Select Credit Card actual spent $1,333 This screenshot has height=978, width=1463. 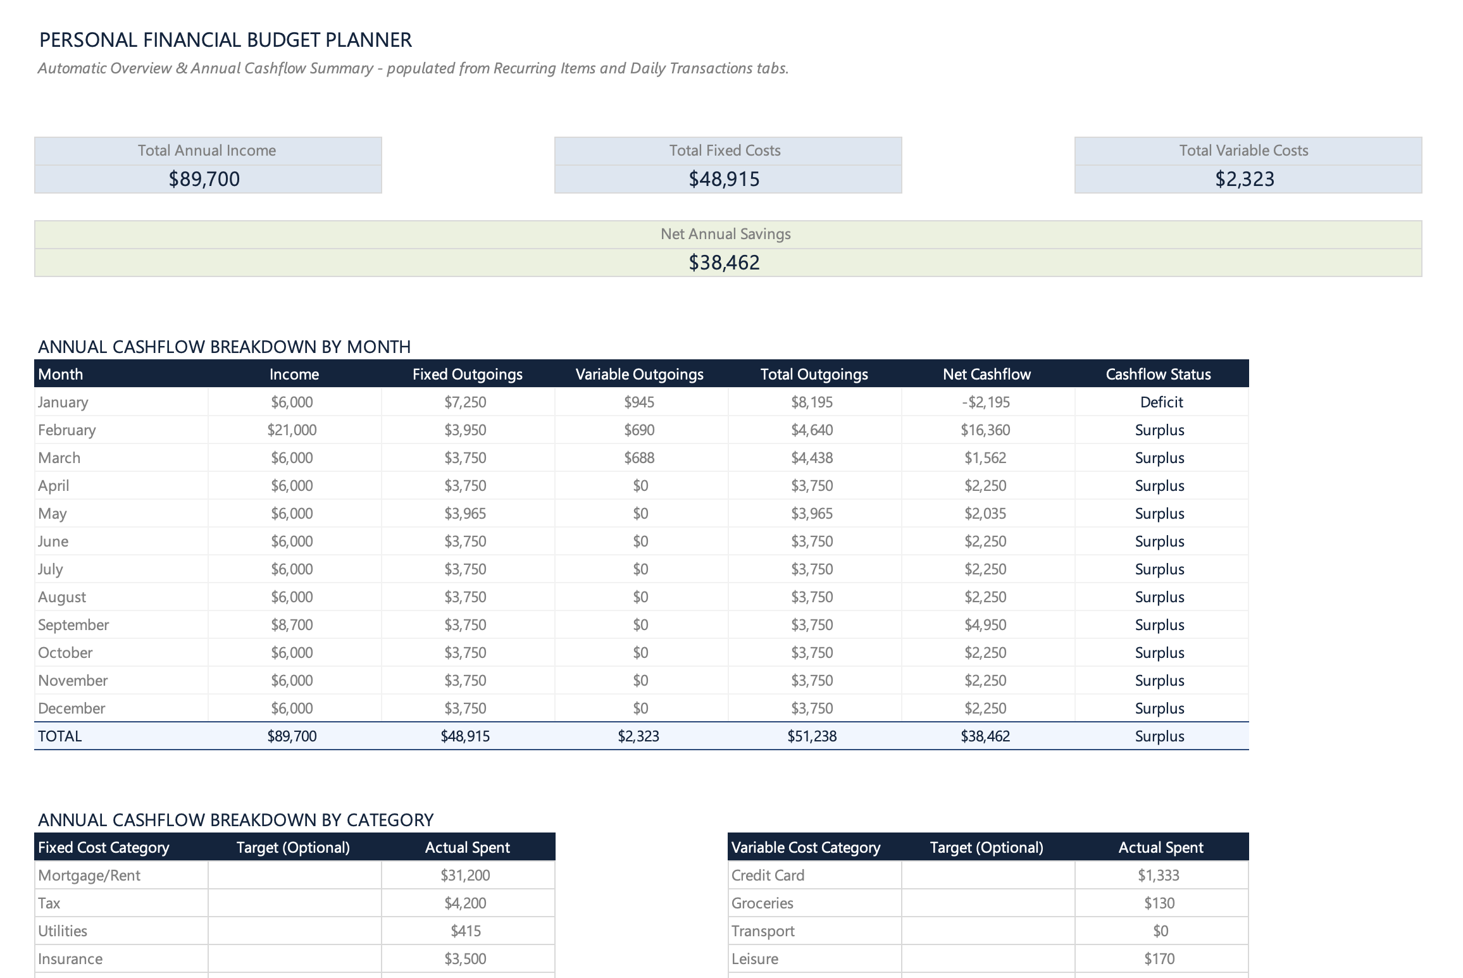pos(1162,876)
